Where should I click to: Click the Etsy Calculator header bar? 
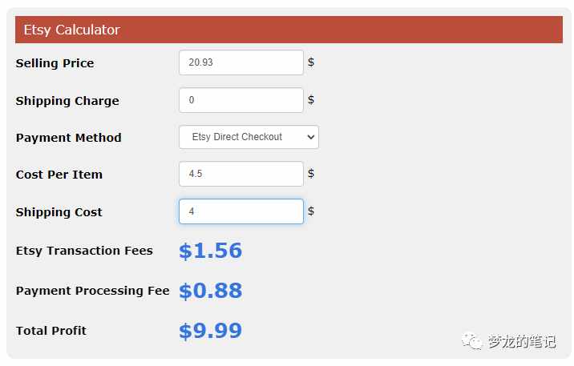point(289,30)
